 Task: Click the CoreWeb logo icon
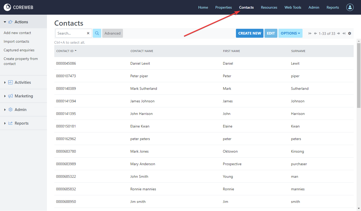tap(7, 7)
